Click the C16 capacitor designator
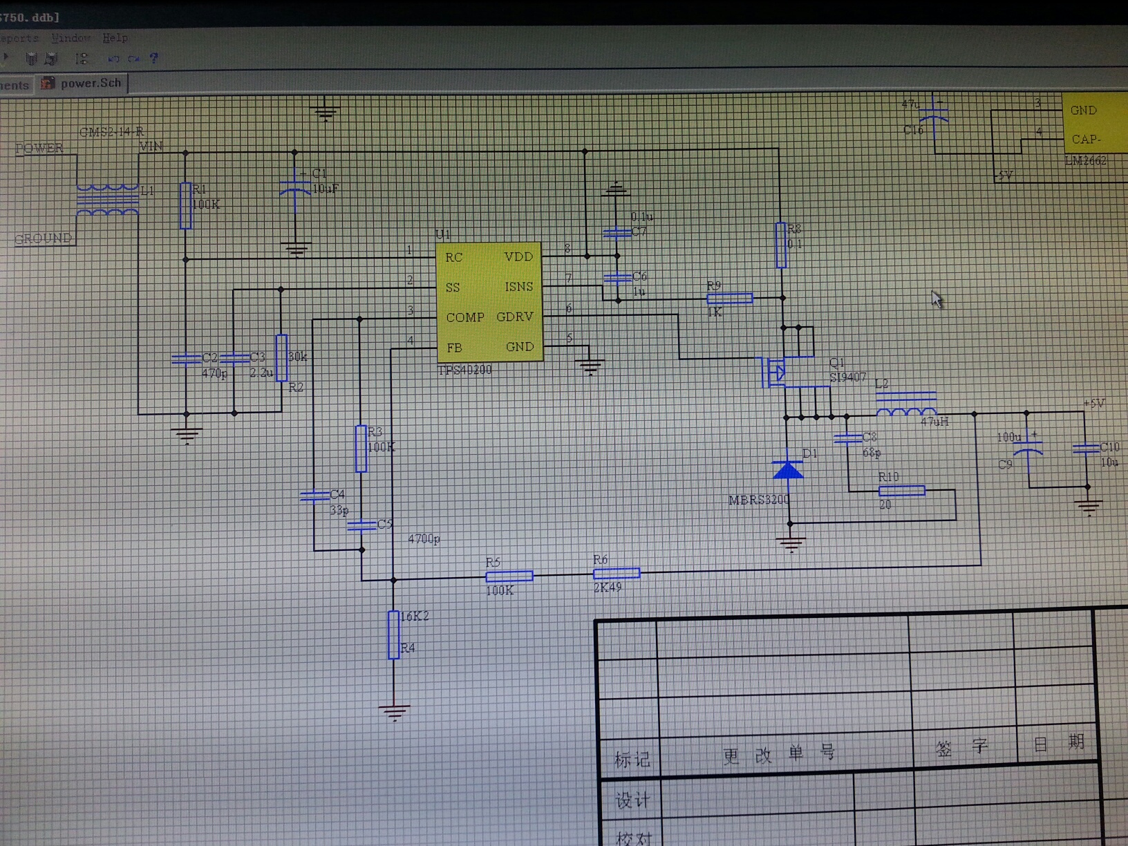This screenshot has height=846, width=1128. pyautogui.click(x=913, y=130)
